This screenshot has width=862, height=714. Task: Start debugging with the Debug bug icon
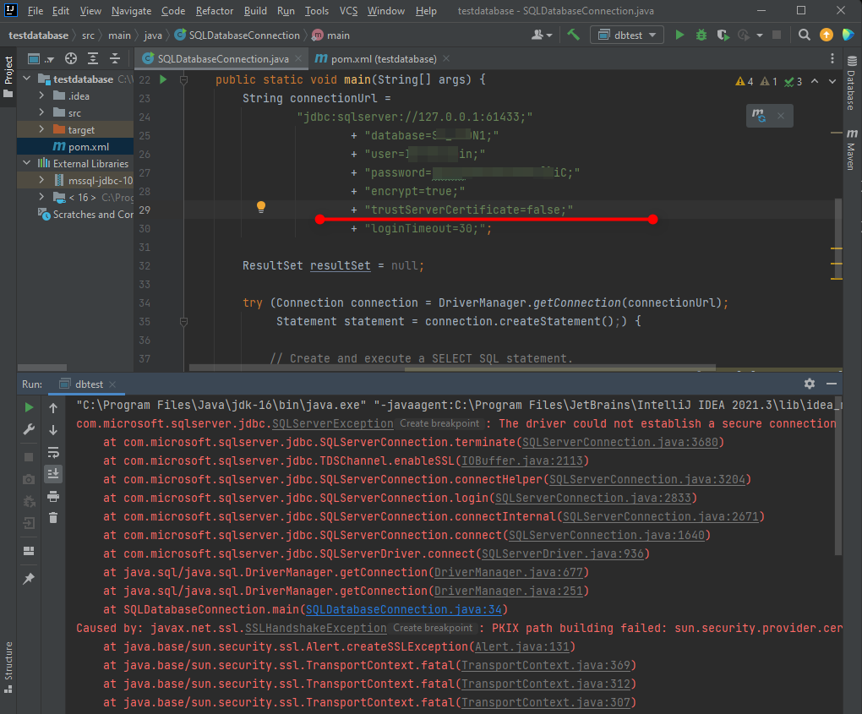[701, 35]
